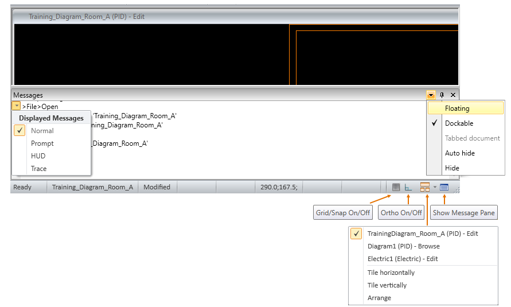Select checked TrainingDiagram_Room_A (PID) - Edit window
Viewport: 511px width, 307px height.
[x=423, y=234]
